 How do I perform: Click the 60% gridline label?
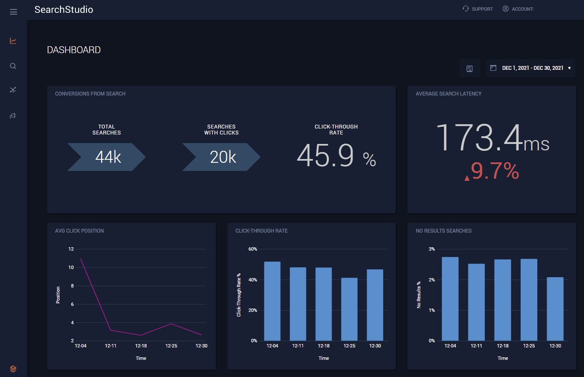coord(253,249)
